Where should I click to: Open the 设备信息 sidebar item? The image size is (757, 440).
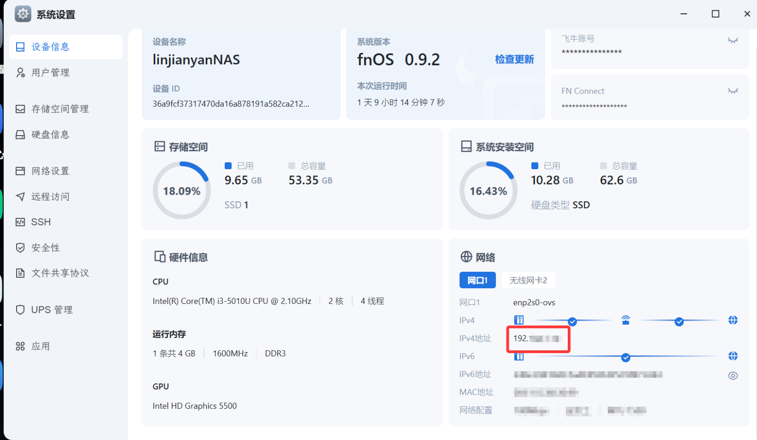click(50, 47)
